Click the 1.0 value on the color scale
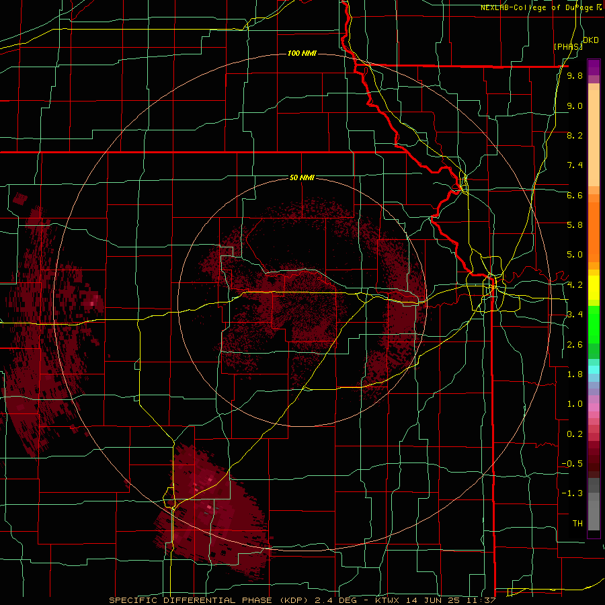 575,404
